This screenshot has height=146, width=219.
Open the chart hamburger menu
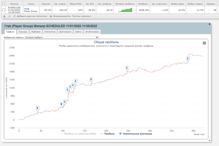click(204, 43)
